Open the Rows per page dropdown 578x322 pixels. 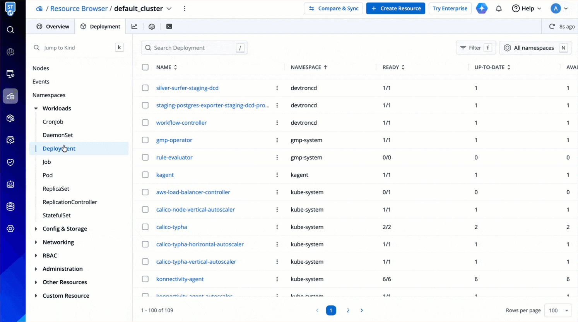(557, 310)
